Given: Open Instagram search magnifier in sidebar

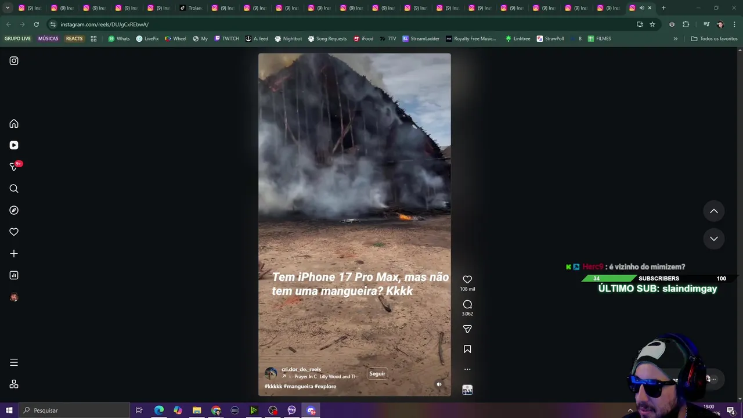Looking at the screenshot, I should (14, 189).
